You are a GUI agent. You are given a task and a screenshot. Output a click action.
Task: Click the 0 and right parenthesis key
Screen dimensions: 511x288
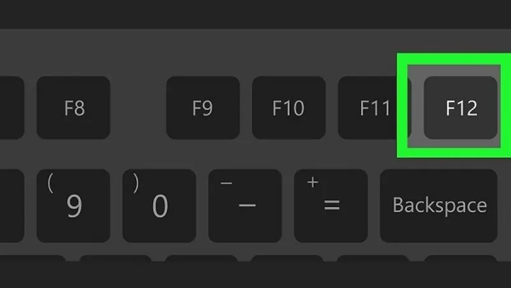coord(159,206)
